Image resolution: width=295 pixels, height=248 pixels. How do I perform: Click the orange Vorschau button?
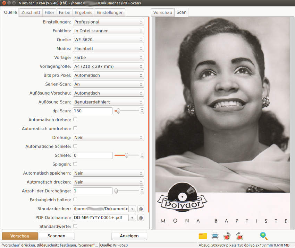pyautogui.click(x=20, y=236)
